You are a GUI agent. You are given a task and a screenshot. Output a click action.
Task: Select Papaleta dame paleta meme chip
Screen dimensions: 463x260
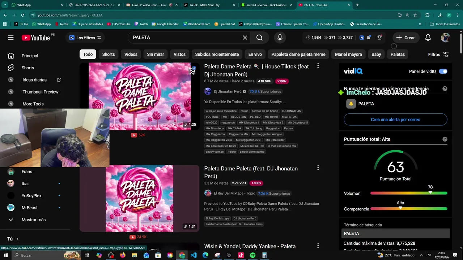(x=298, y=54)
